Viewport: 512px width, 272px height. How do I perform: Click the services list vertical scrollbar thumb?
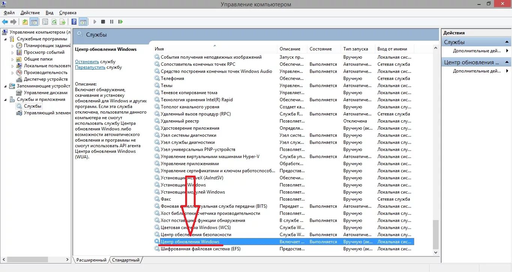pyautogui.click(x=435, y=234)
